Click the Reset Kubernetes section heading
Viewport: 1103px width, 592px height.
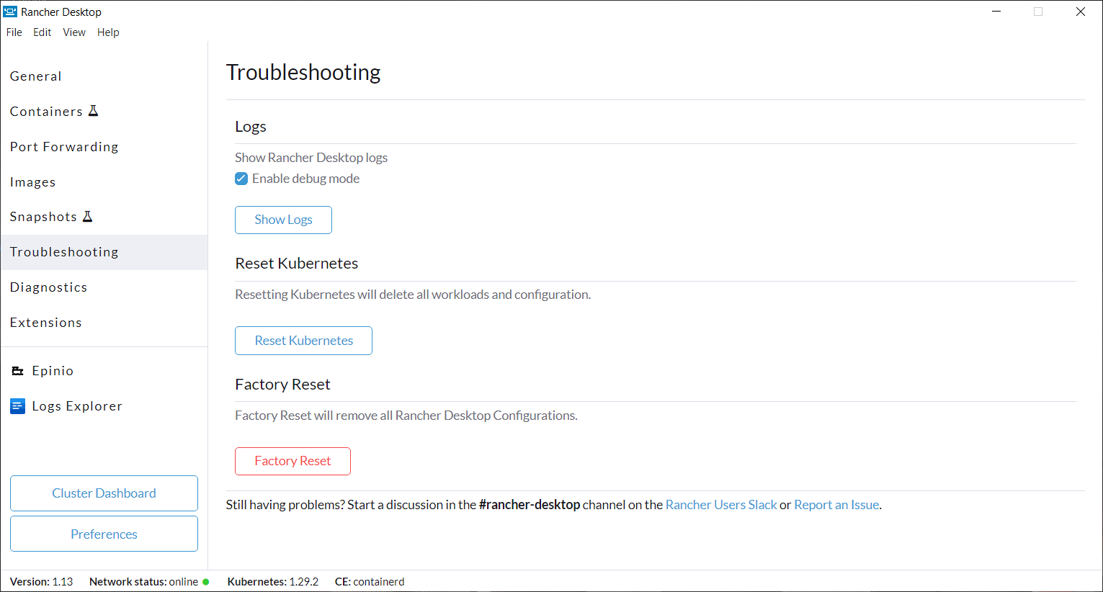[297, 264]
